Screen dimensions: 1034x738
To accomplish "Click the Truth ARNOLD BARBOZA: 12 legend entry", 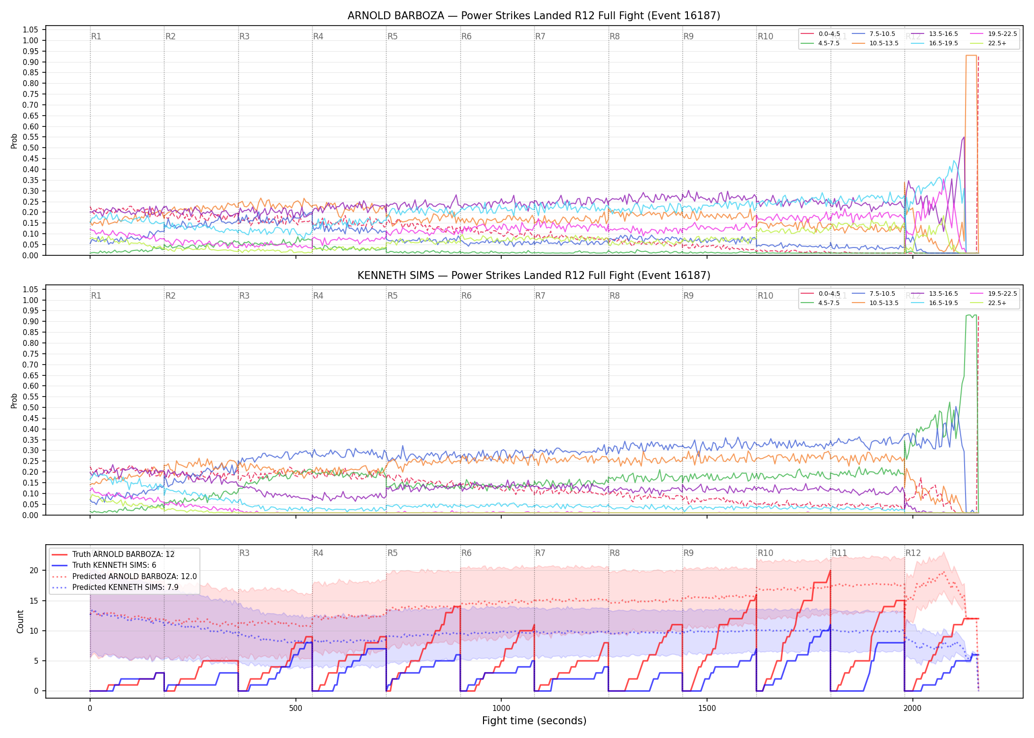I will [113, 554].
